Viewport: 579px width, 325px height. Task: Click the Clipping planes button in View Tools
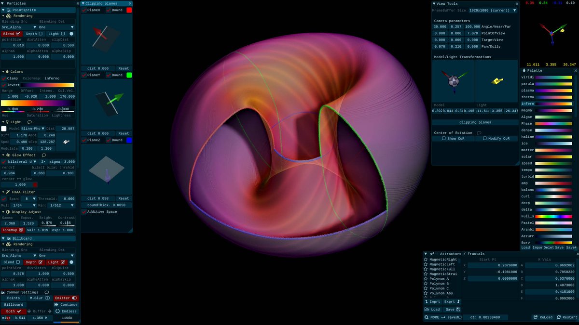coord(475,122)
